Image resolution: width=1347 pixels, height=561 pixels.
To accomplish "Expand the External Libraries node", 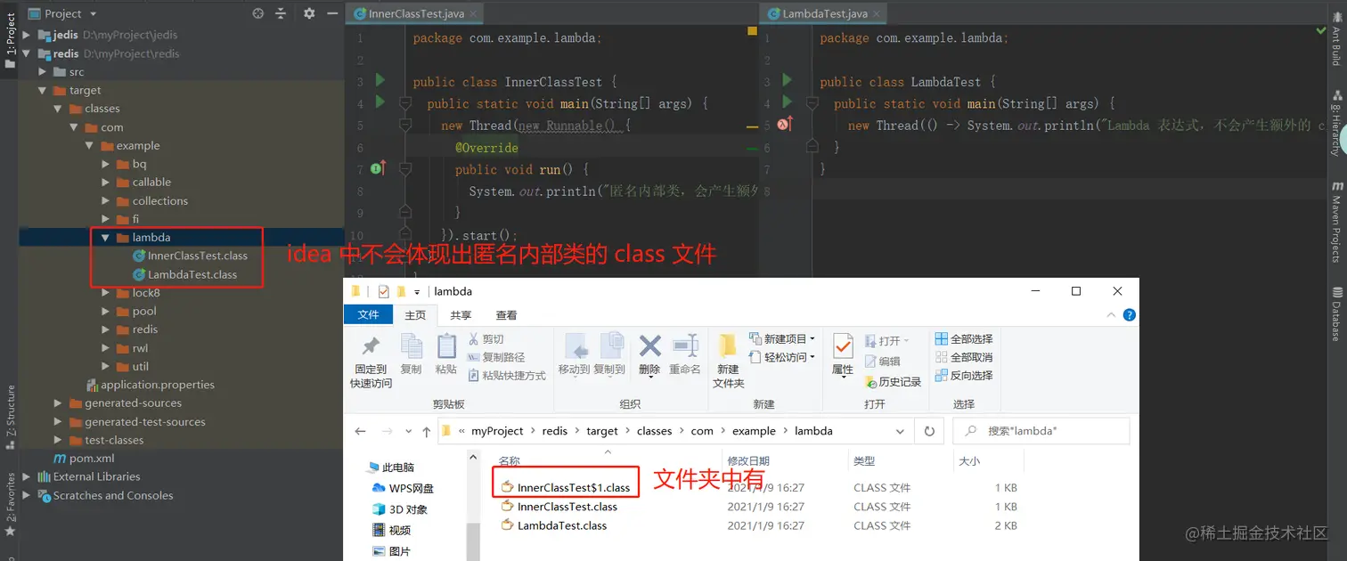I will [27, 476].
